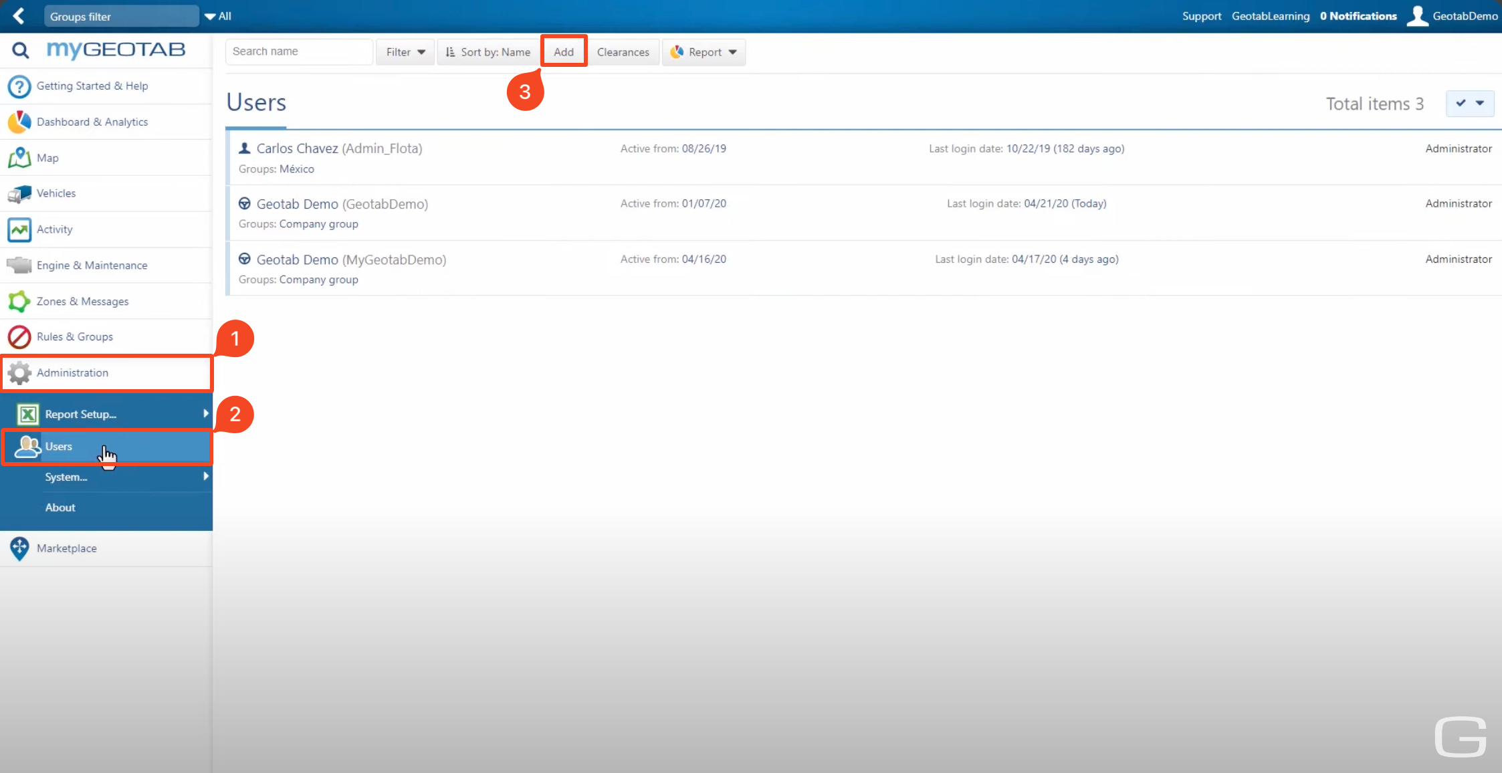The width and height of the screenshot is (1502, 773).
Task: Expand the Report dropdown in toolbar
Action: (x=704, y=51)
